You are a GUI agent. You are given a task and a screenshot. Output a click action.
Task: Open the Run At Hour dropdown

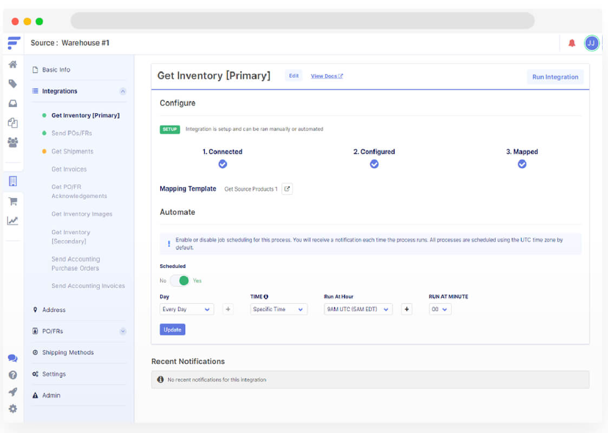[358, 310]
